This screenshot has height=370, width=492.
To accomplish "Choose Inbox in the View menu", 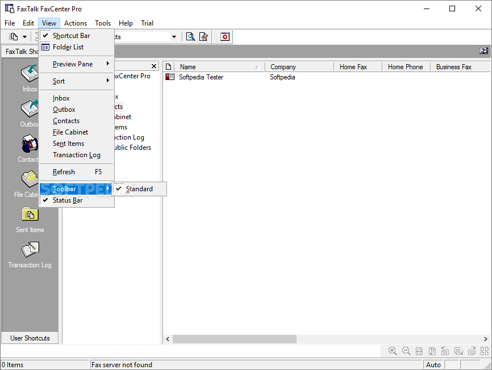I will click(x=77, y=98).
